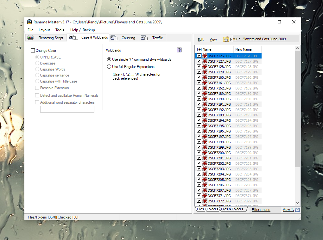Select the DSCF7194.JPG file row
This screenshot has width=323, height=240.
click(x=228, y=120)
